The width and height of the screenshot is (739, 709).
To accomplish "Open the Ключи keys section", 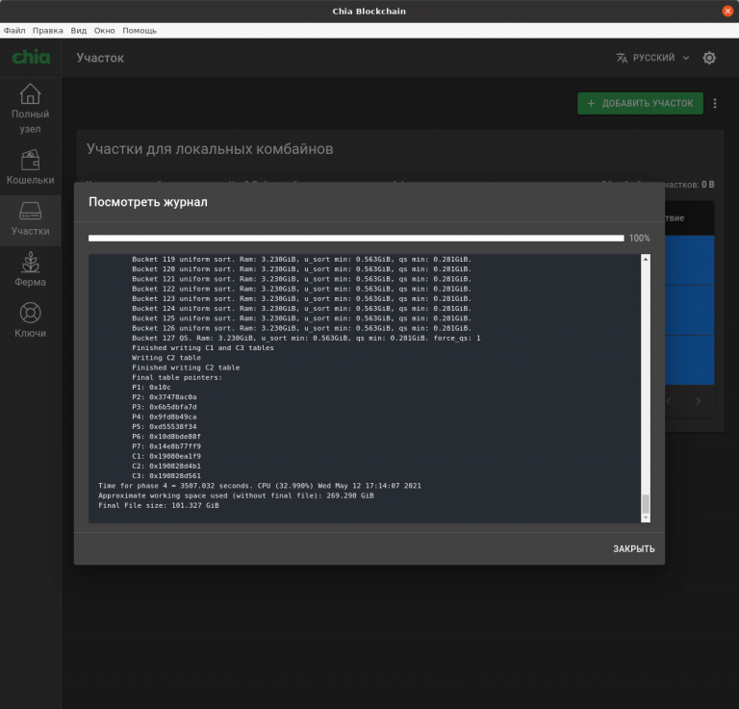I will click(x=30, y=320).
